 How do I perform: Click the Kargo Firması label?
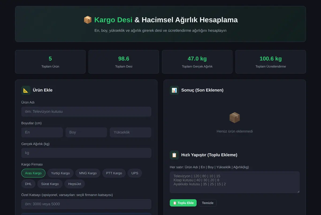coord(32,164)
